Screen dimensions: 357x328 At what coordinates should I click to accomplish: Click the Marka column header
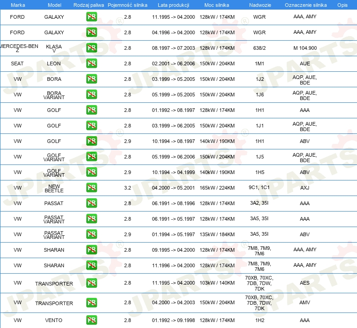click(18, 5)
